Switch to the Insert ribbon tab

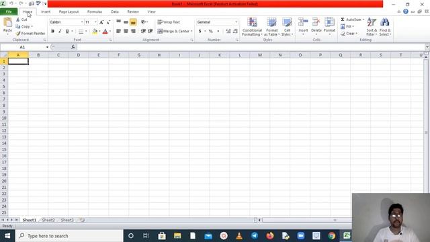(x=46, y=12)
